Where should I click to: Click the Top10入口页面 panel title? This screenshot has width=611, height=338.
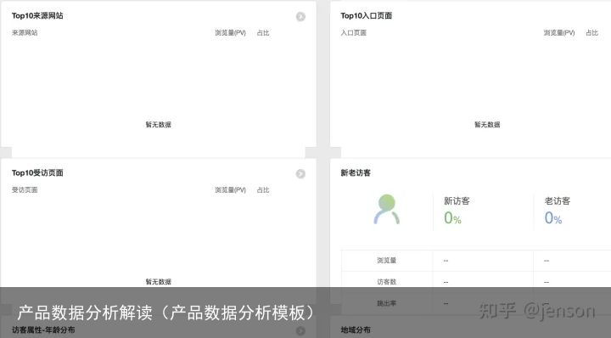pyautogui.click(x=367, y=15)
